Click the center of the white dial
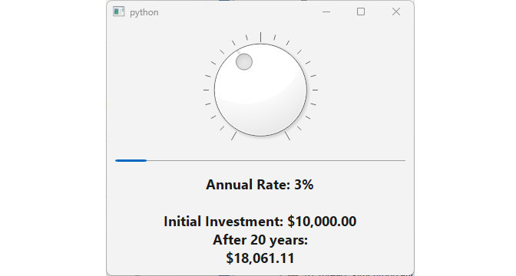The height and width of the screenshot is (276, 516). 260,90
